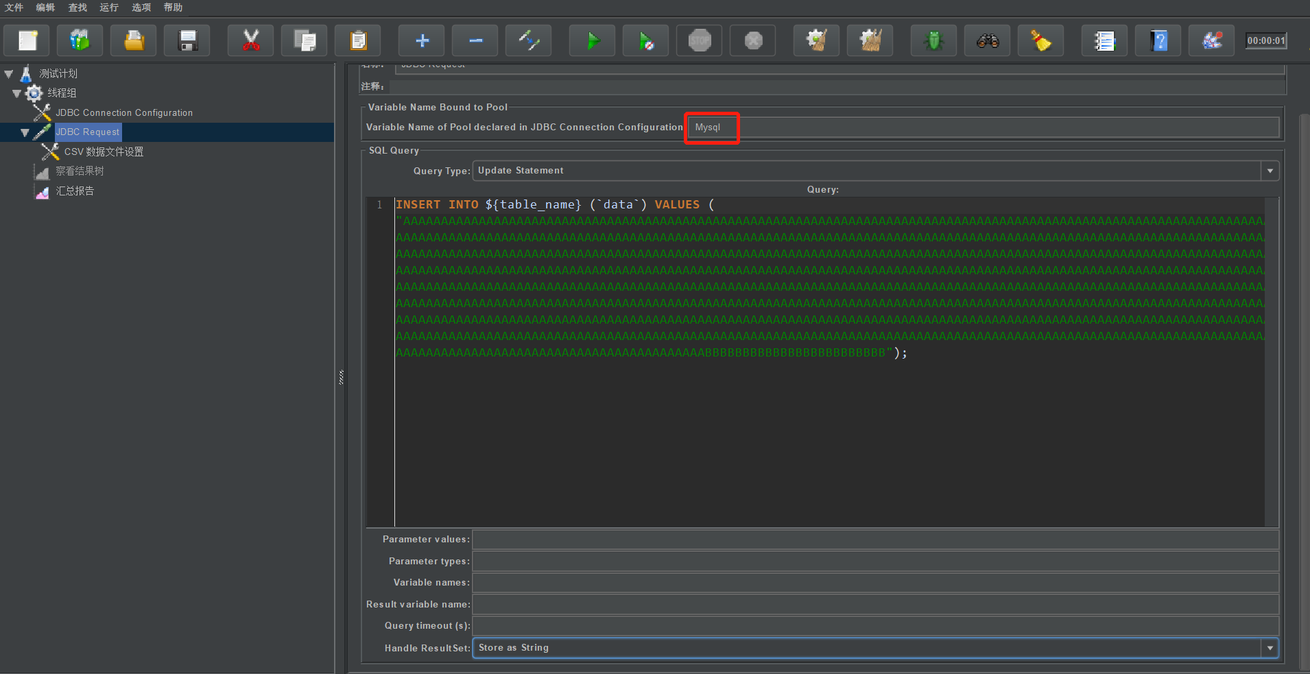Open the 文件 menu
This screenshot has width=1310, height=674.
[x=14, y=8]
